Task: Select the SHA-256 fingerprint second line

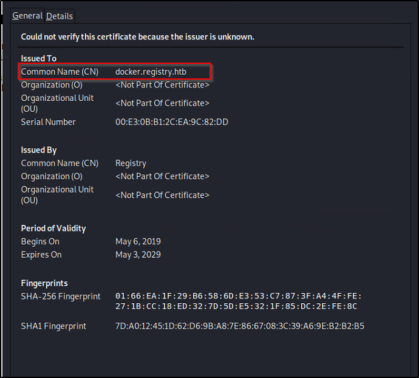Action: (236, 306)
